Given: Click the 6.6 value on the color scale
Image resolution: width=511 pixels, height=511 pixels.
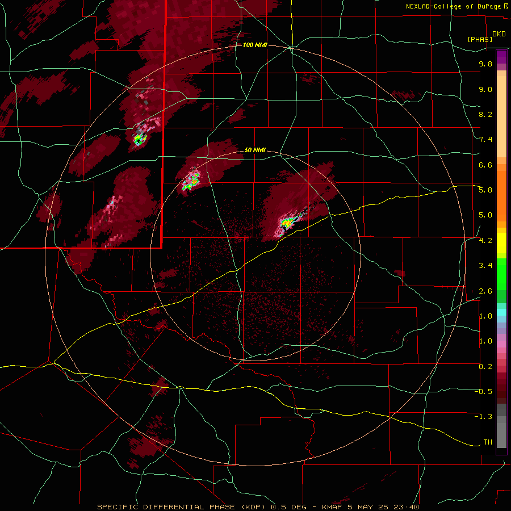Looking at the screenshot, I should (485, 165).
